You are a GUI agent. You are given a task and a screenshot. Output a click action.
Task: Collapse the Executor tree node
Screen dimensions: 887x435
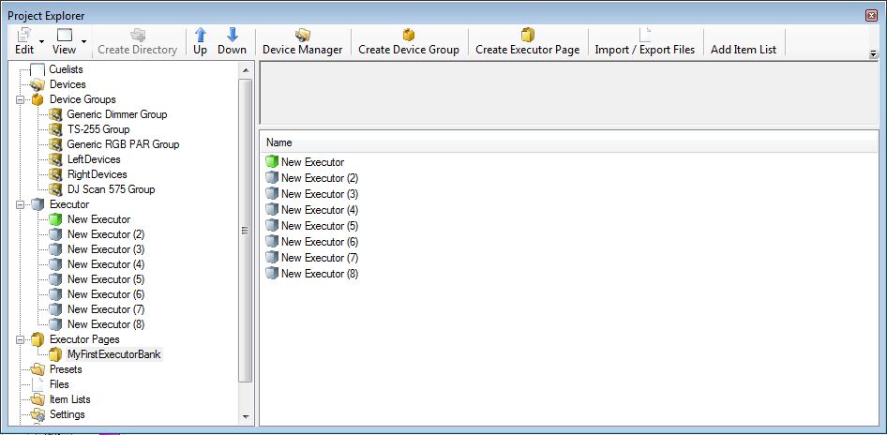tap(21, 204)
